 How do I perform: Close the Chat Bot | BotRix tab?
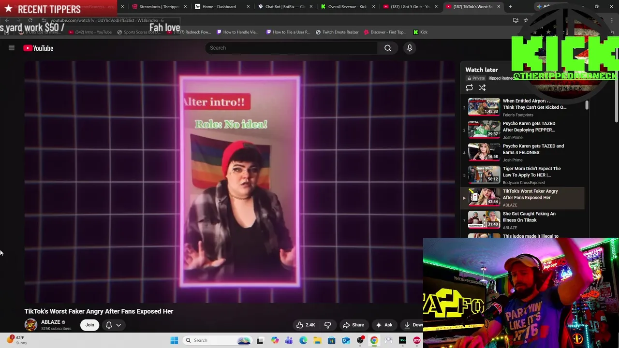(x=311, y=7)
